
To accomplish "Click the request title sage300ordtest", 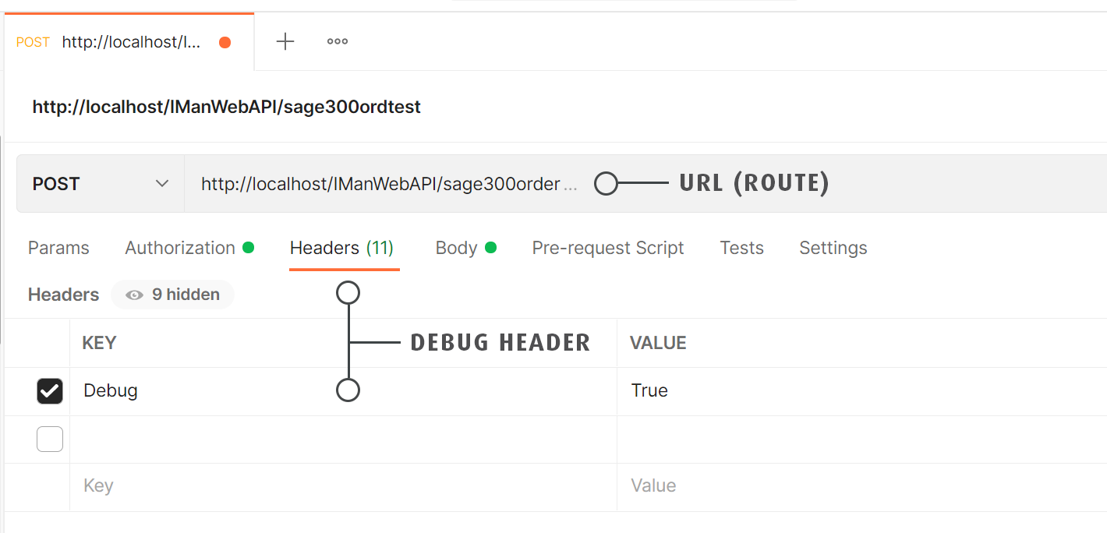I will click(x=226, y=107).
